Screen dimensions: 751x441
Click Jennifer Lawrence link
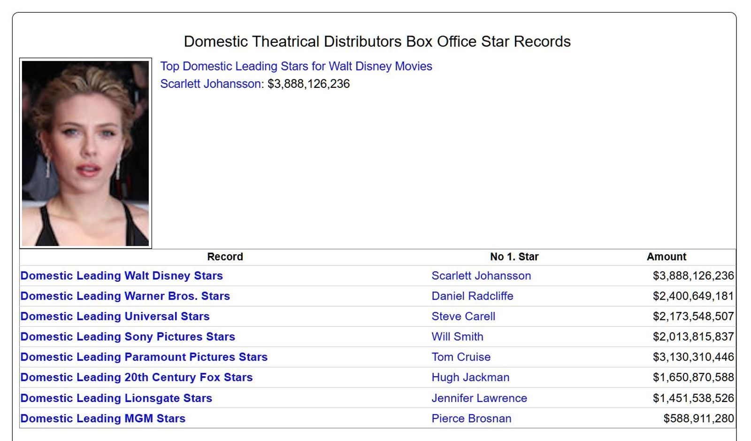coord(479,398)
